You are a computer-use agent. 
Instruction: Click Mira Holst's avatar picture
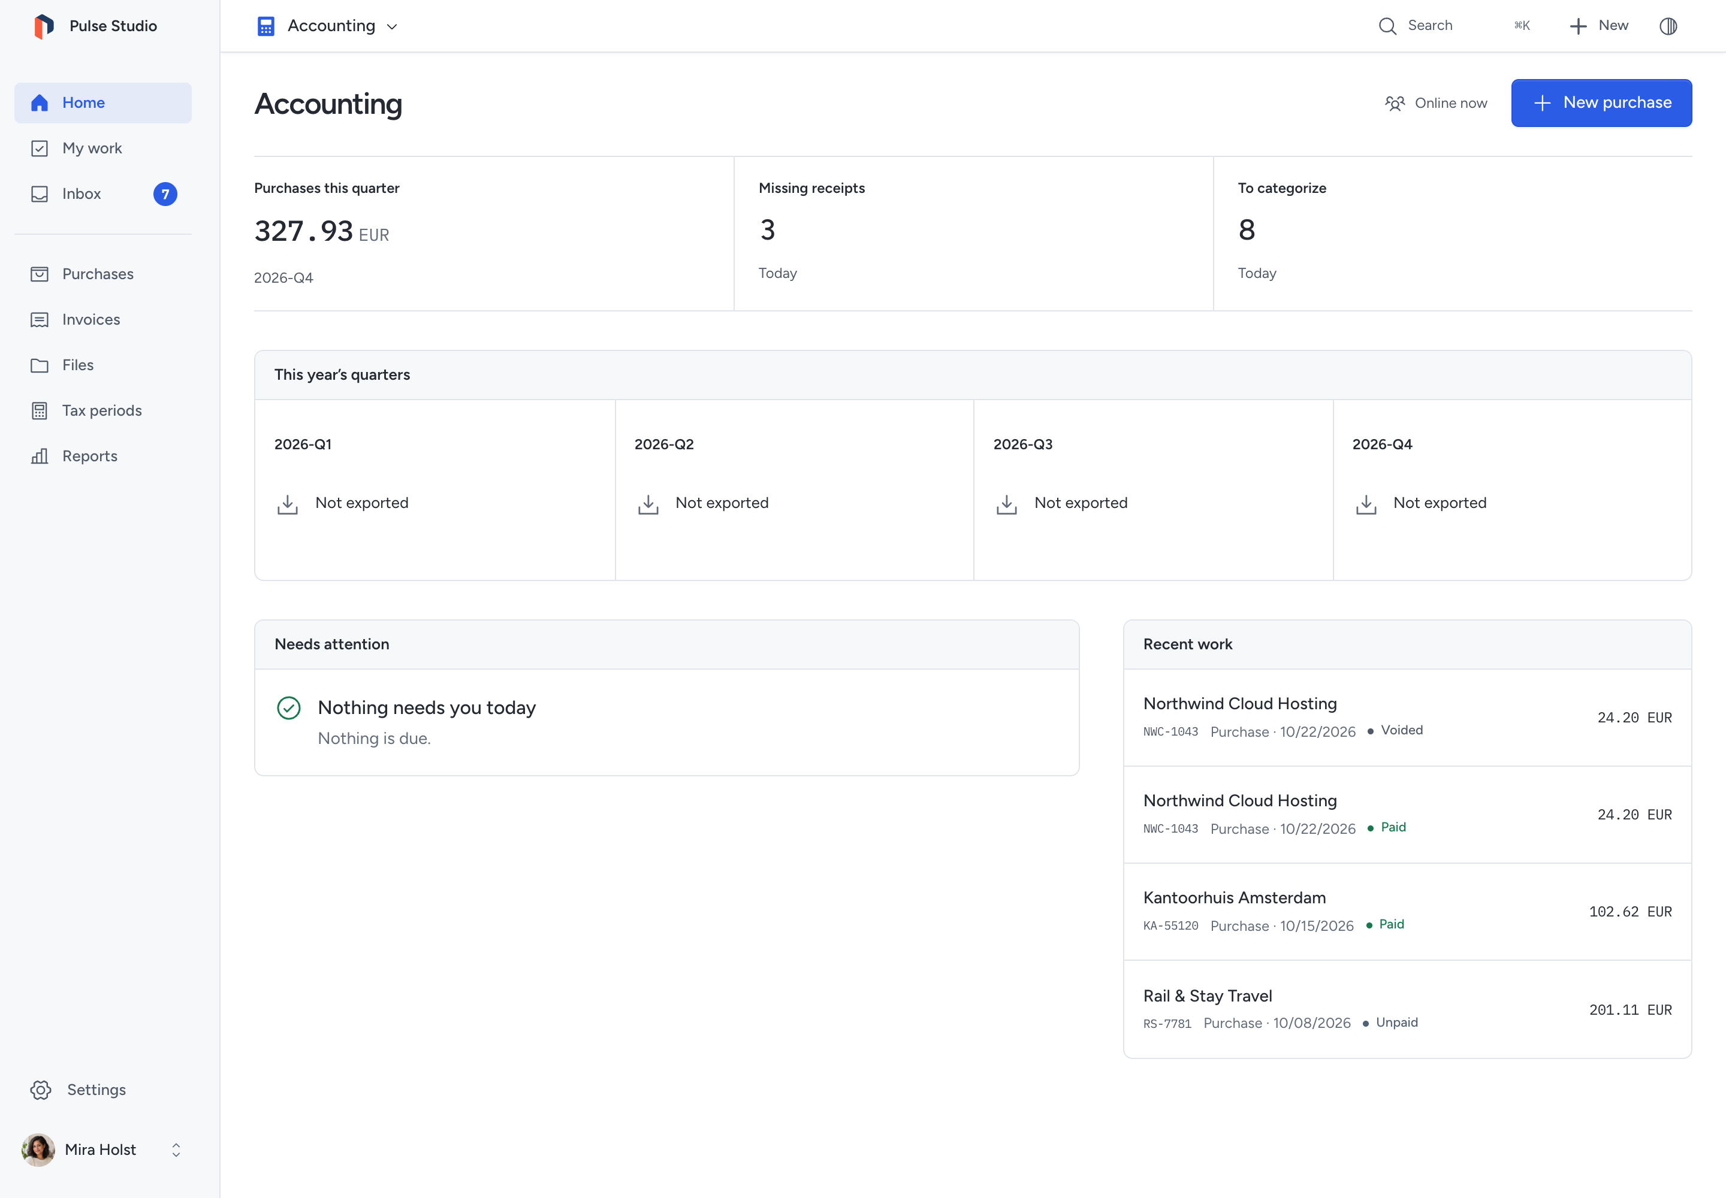click(38, 1150)
